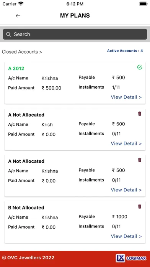The image size is (150, 267).
Task: Expand Closed Accounts section
Action: click(22, 52)
